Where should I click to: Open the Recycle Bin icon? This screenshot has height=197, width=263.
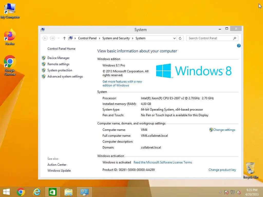point(250,170)
